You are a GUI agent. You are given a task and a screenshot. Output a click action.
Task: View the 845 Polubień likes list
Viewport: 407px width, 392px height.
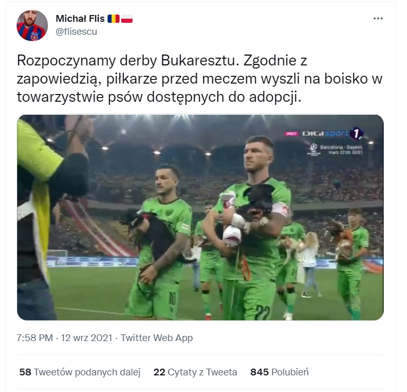pyautogui.click(x=279, y=372)
